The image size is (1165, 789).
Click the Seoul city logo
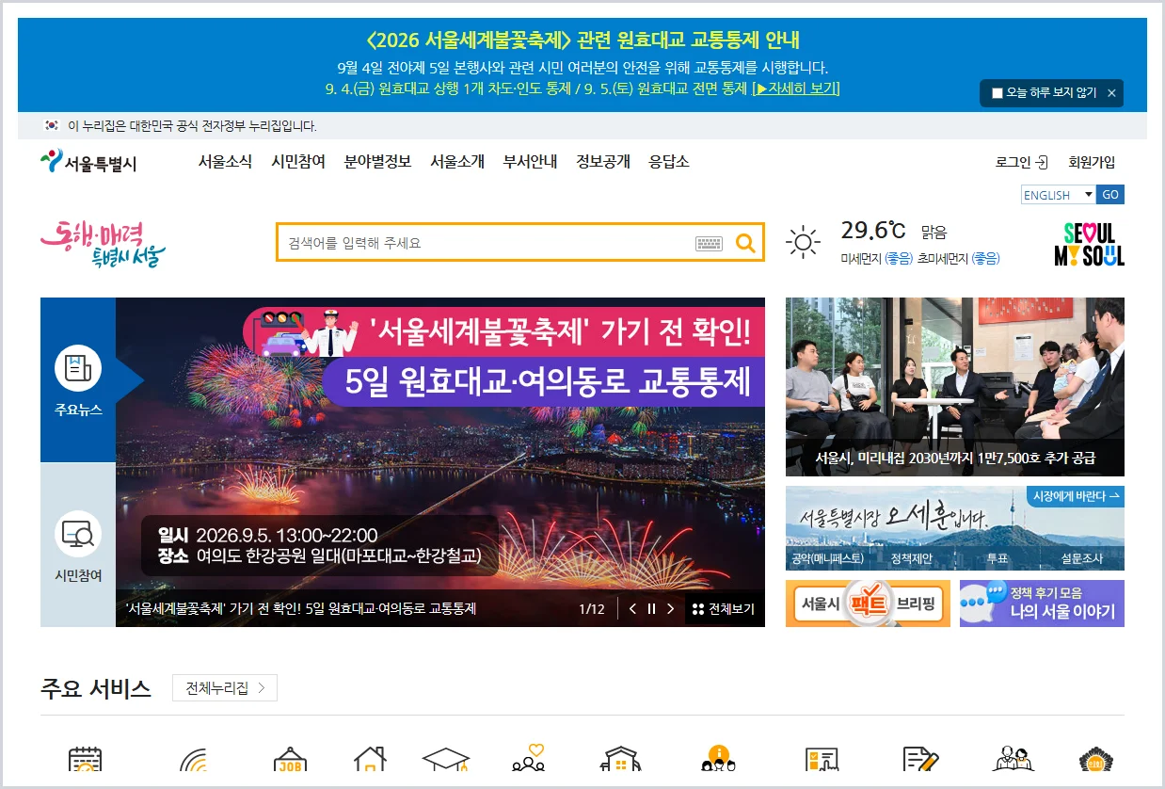(x=88, y=162)
